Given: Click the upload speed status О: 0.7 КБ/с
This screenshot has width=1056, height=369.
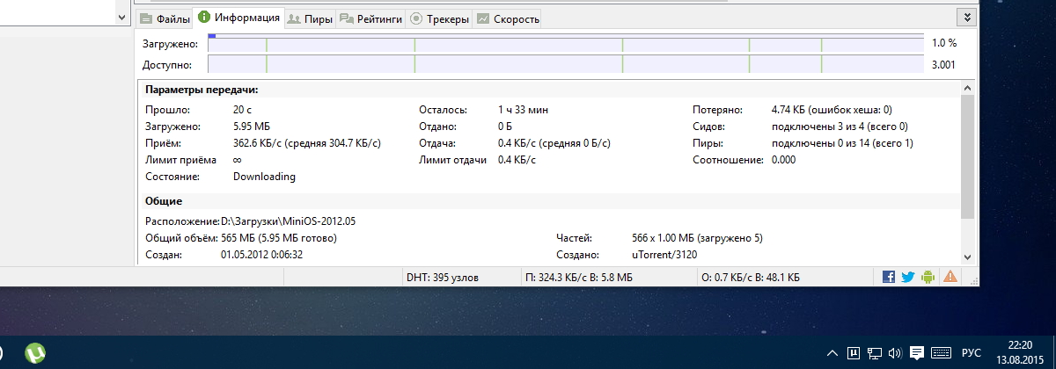Looking at the screenshot, I should tap(751, 277).
